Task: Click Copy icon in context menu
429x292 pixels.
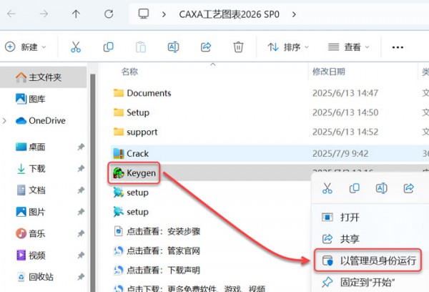Action: click(355, 188)
